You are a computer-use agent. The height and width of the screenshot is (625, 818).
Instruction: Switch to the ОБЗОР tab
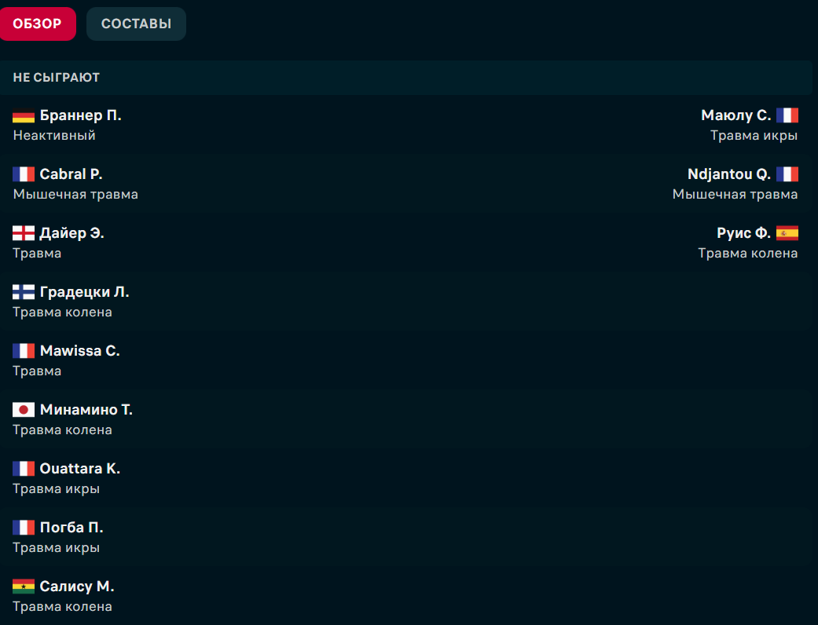click(38, 24)
